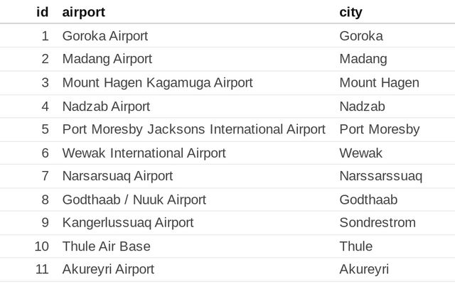455x284 pixels.
Task: Select the Nadzab Airport row
Action: point(227,106)
